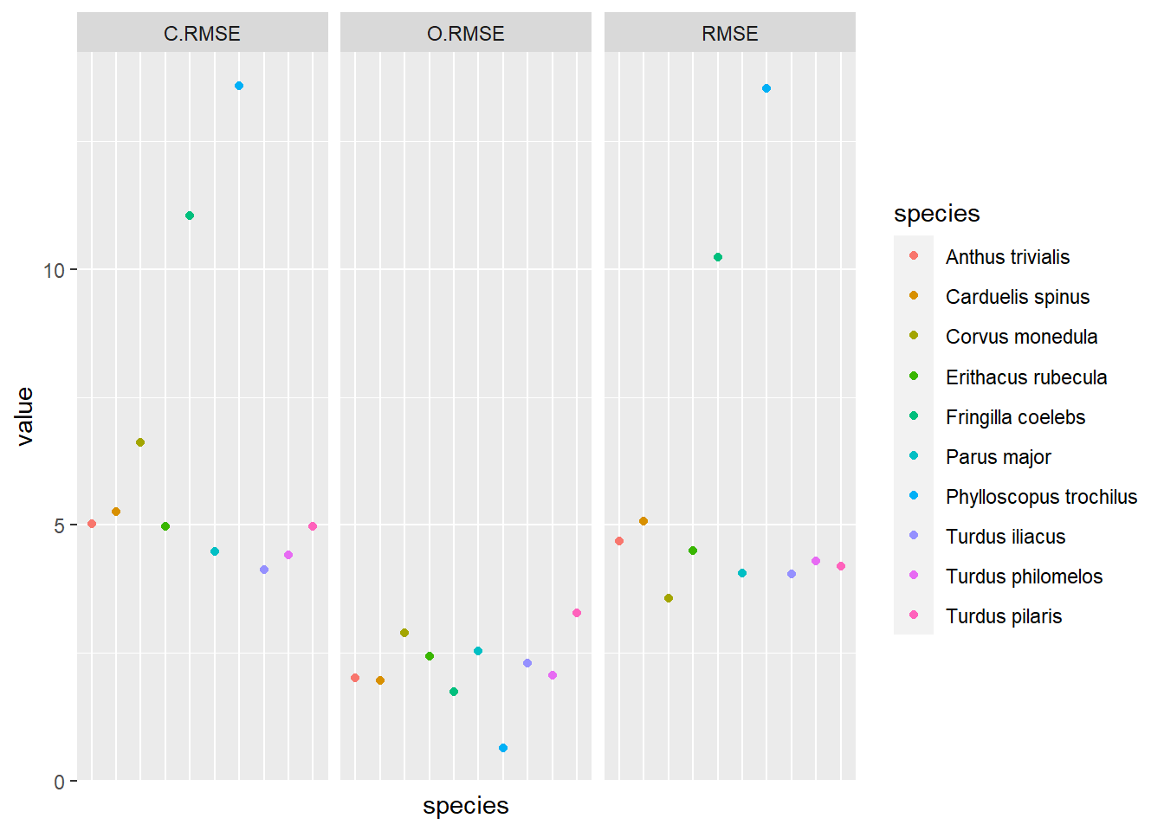Click the Parus major legend text label

pos(998,457)
